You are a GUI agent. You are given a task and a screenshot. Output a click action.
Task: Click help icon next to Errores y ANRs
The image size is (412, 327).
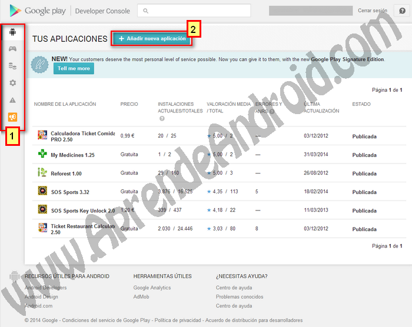point(272,111)
